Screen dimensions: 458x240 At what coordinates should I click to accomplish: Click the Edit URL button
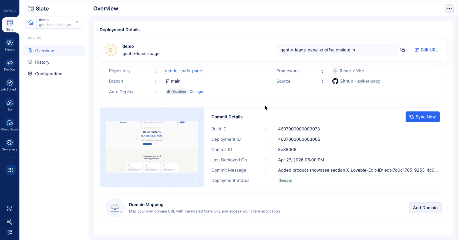(426, 50)
